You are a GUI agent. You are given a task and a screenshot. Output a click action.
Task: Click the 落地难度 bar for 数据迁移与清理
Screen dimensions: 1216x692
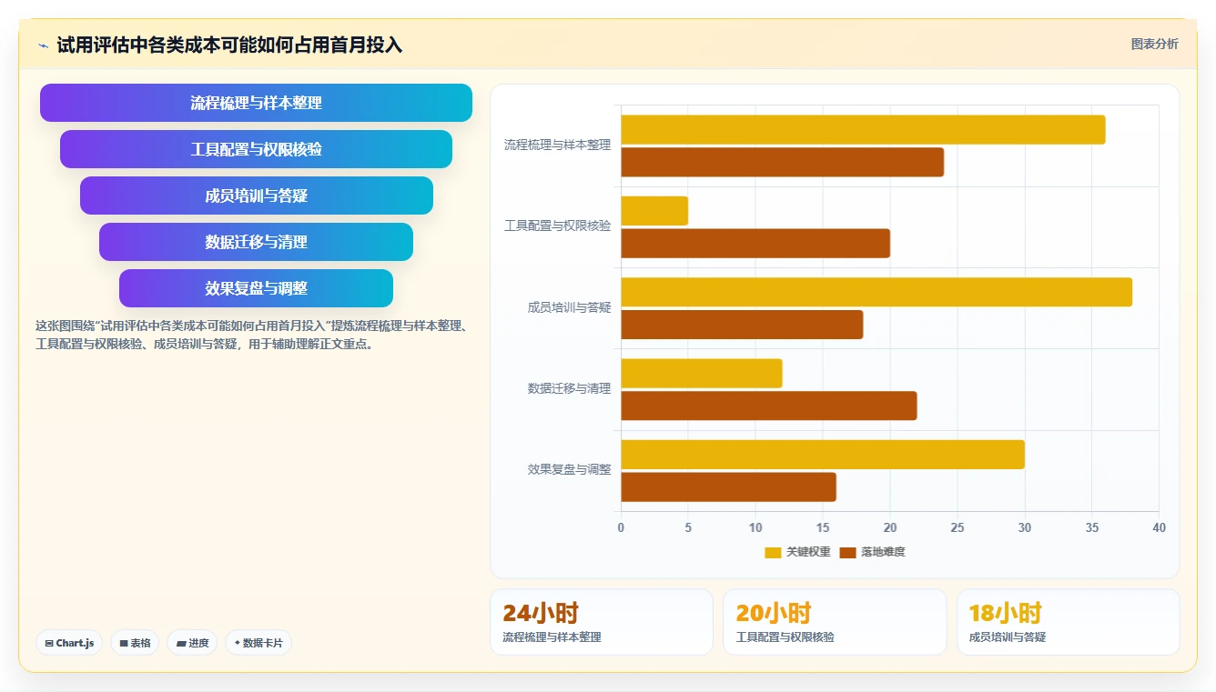click(x=769, y=406)
